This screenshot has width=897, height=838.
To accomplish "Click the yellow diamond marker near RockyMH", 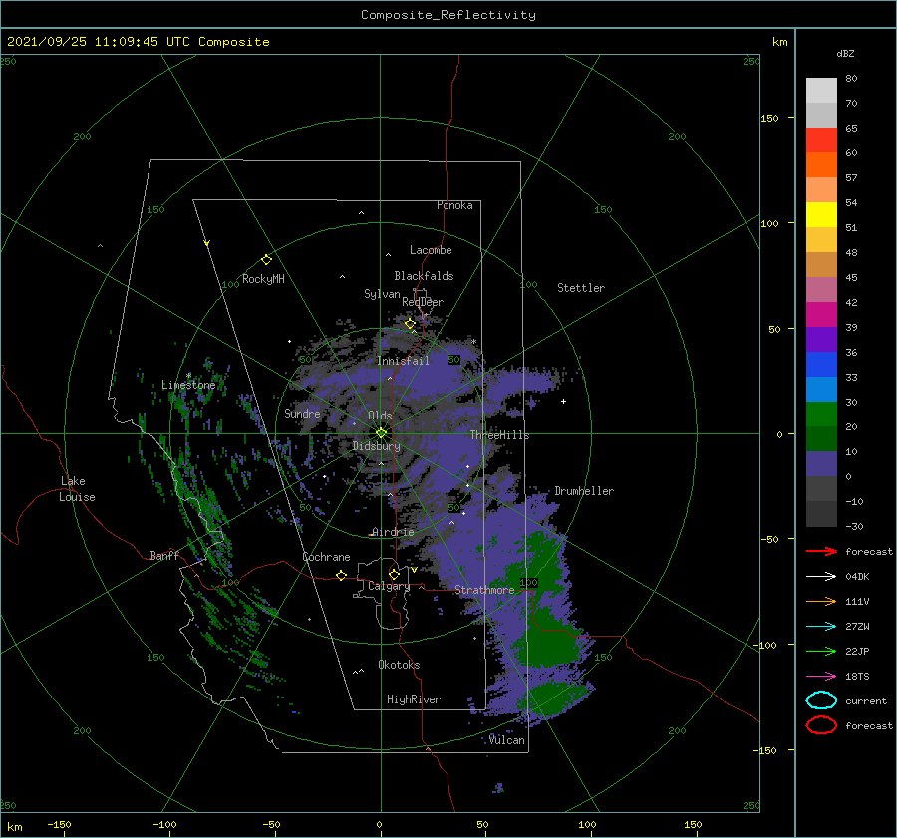I will 266,260.
